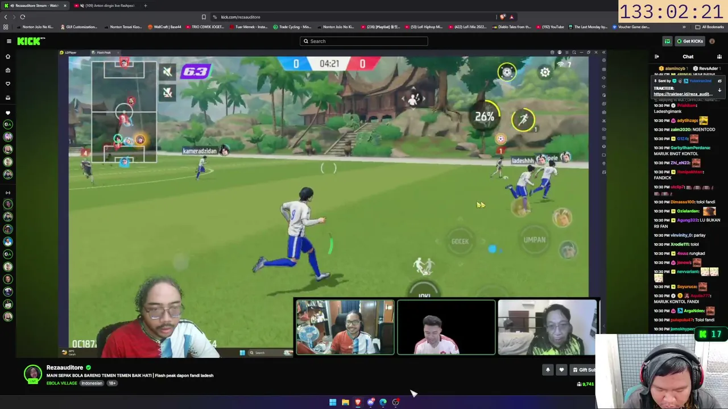728x409 pixels.
Task: Tap the UMPAN pass button
Action: (534, 240)
